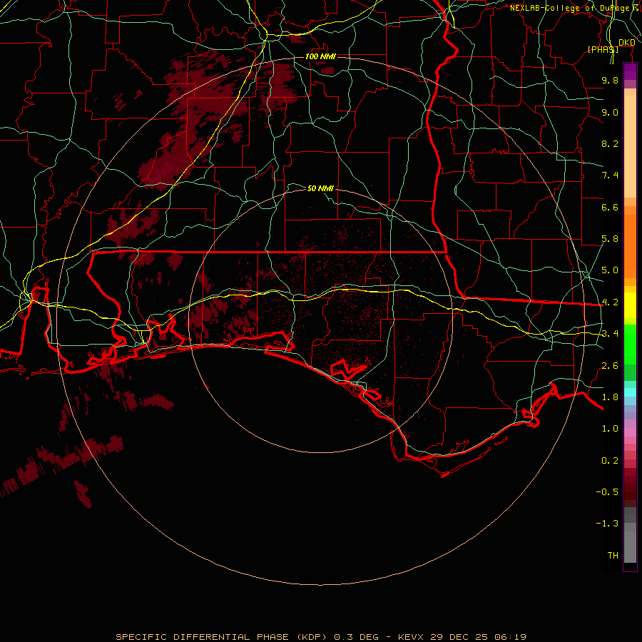642x642 pixels.
Task: Click the DKD product label
Action: click(x=627, y=43)
